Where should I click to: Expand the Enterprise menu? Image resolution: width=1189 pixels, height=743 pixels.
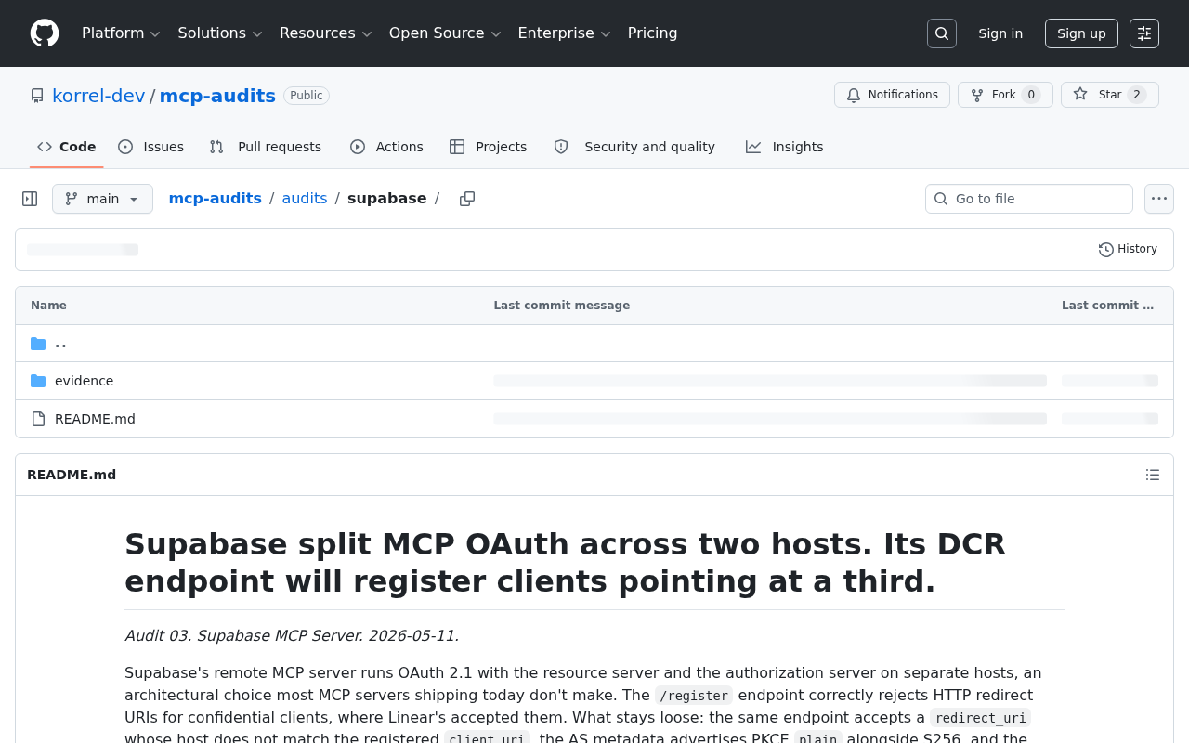tap(564, 33)
